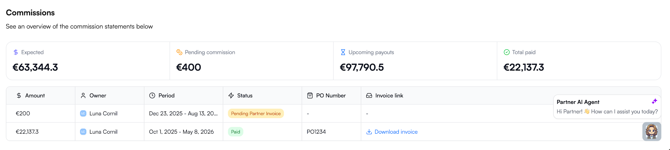
Task: Click the dollar icon beside Expected
Action: (x=16, y=52)
